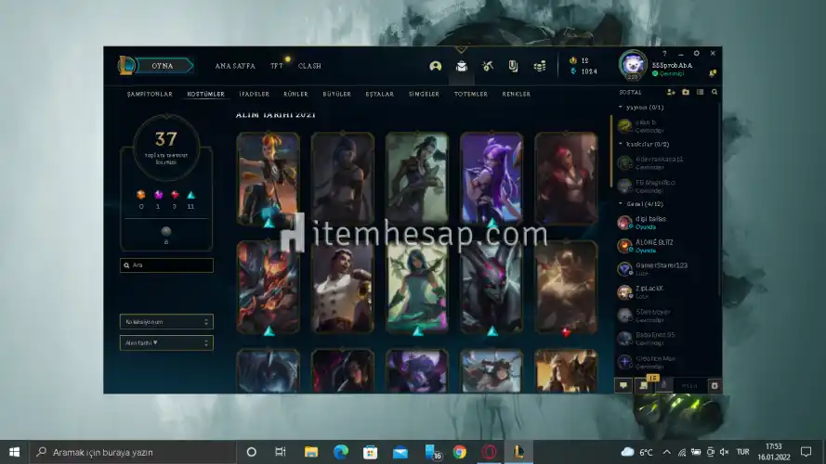Open the chat bubble icon at bottom
The height and width of the screenshot is (464, 826).
point(623,385)
